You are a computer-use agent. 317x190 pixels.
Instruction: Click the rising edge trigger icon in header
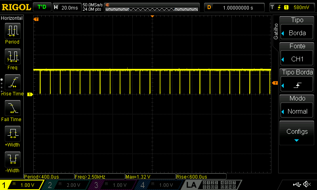click(x=279, y=8)
